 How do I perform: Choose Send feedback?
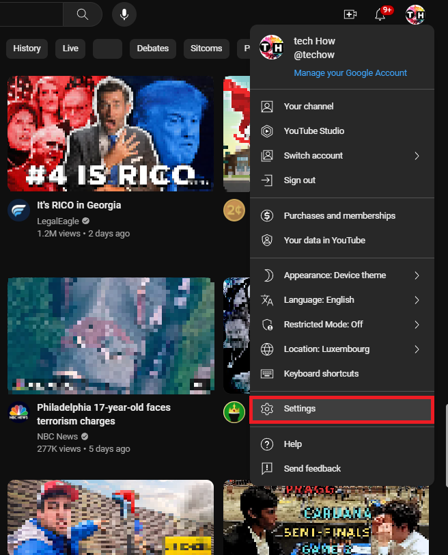[342, 469]
